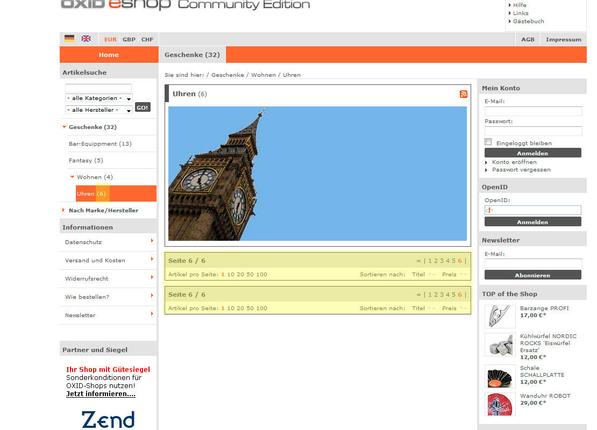
Task: Sort by Titel in the top sort bar
Action: pos(418,275)
